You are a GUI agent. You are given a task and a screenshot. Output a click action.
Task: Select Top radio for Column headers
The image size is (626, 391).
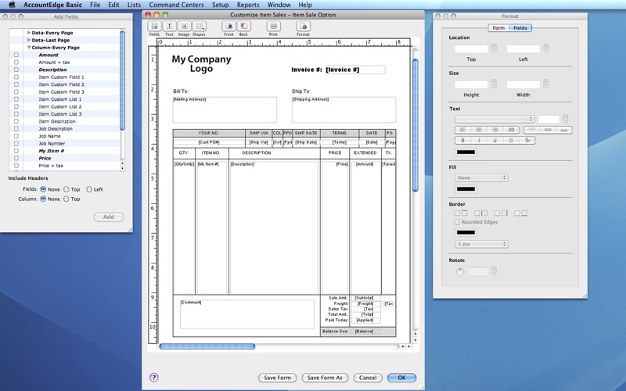67,199
